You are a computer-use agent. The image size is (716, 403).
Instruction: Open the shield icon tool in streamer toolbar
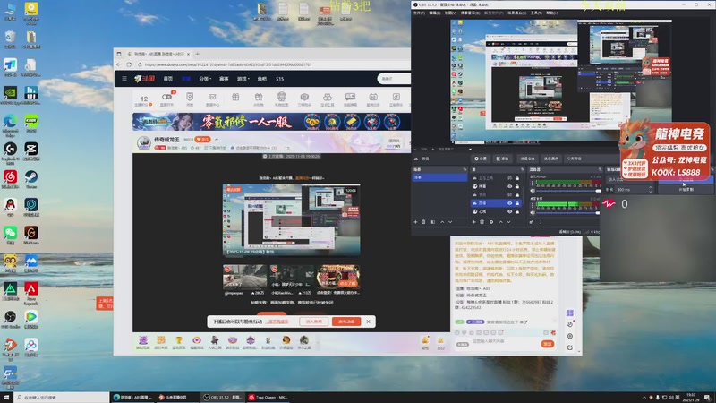[x=190, y=97]
